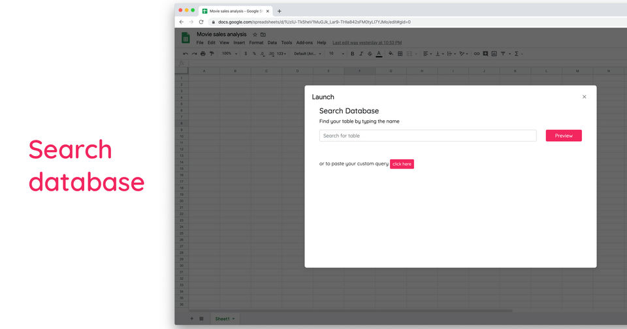Select the Movie sales analysis browser tab
The width and height of the screenshot is (627, 329).
click(236, 11)
